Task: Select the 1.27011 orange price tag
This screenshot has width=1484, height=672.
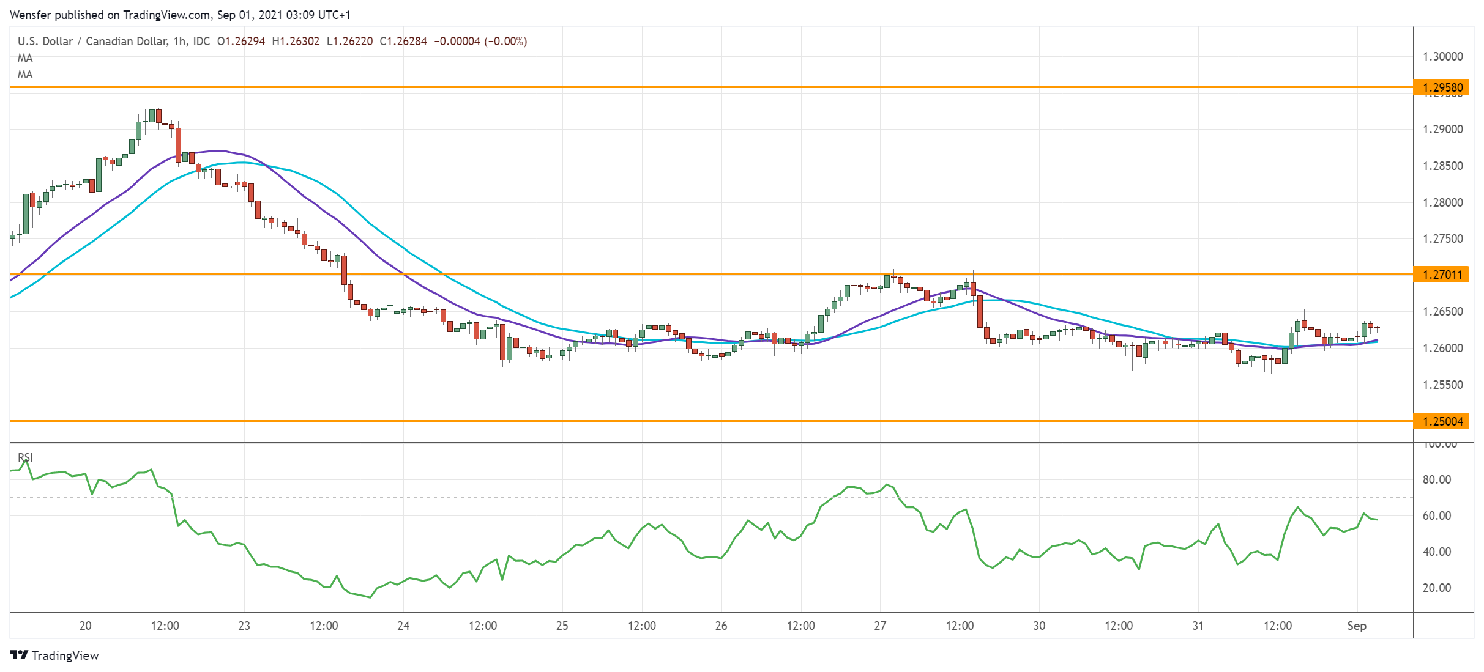Action: (x=1441, y=275)
